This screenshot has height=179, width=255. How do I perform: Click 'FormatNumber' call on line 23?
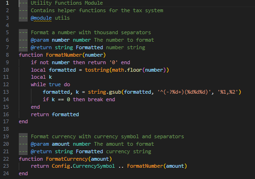(x=145, y=166)
